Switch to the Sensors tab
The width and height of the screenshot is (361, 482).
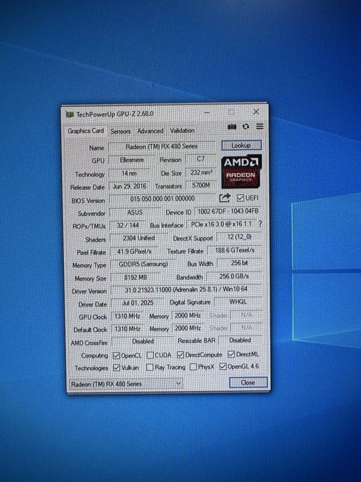(x=120, y=132)
